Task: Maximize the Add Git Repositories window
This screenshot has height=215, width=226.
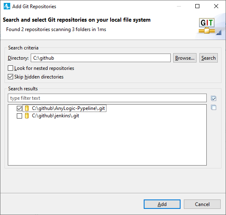Action: (197, 6)
